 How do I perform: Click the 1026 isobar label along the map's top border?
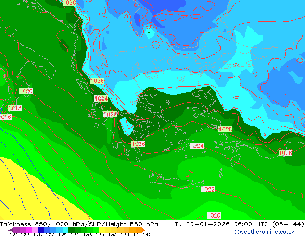[69, 3]
